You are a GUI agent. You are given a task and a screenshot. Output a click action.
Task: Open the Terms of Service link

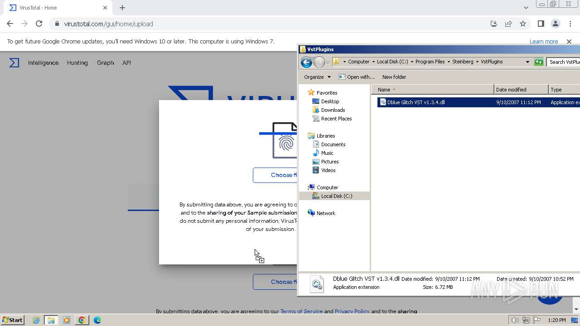tap(301, 312)
